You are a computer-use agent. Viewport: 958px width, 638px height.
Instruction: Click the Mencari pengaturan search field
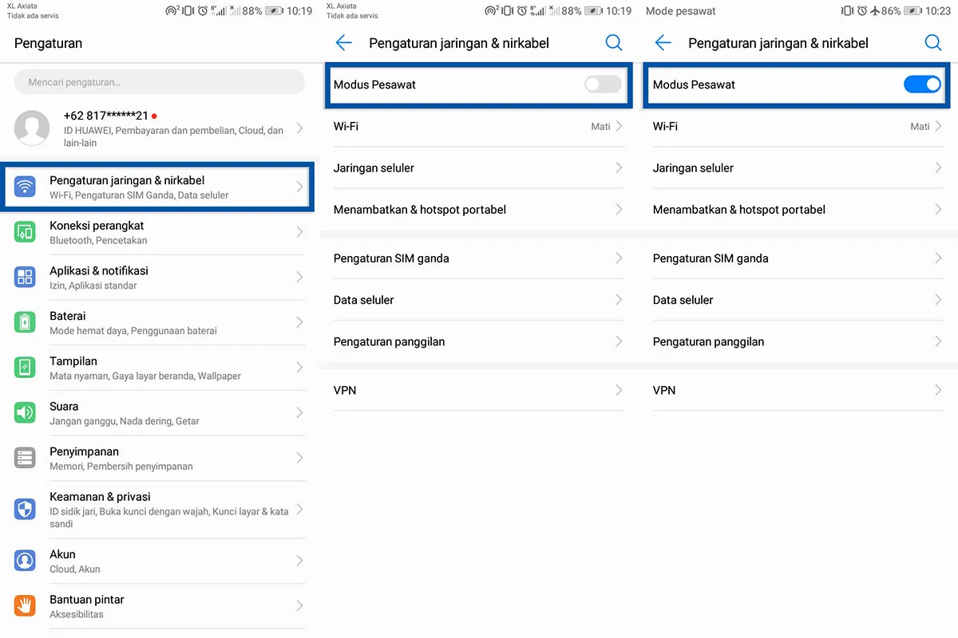(x=160, y=81)
